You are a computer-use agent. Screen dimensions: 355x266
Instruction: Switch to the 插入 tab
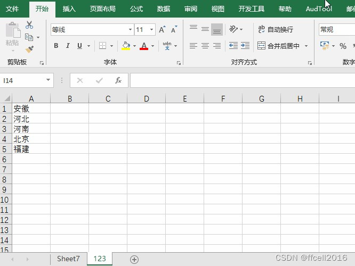click(x=69, y=9)
